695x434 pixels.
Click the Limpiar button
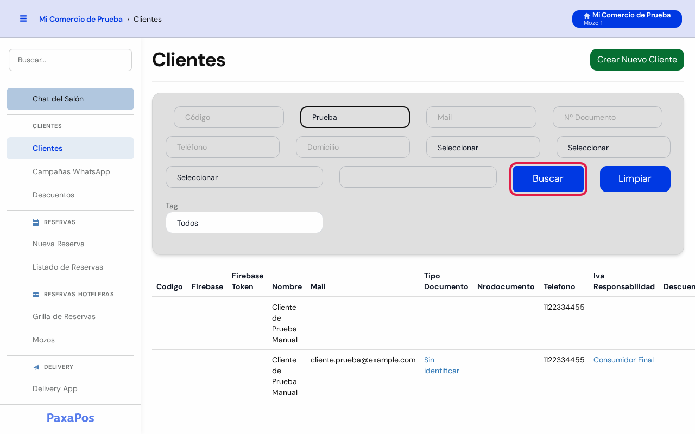pos(635,179)
